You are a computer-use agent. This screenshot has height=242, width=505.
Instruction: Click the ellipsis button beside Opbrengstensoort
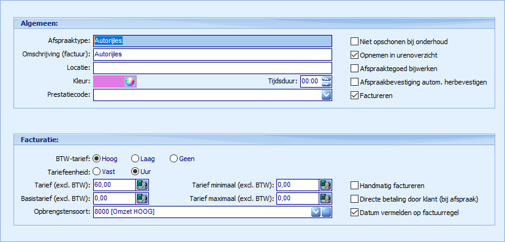(x=326, y=212)
